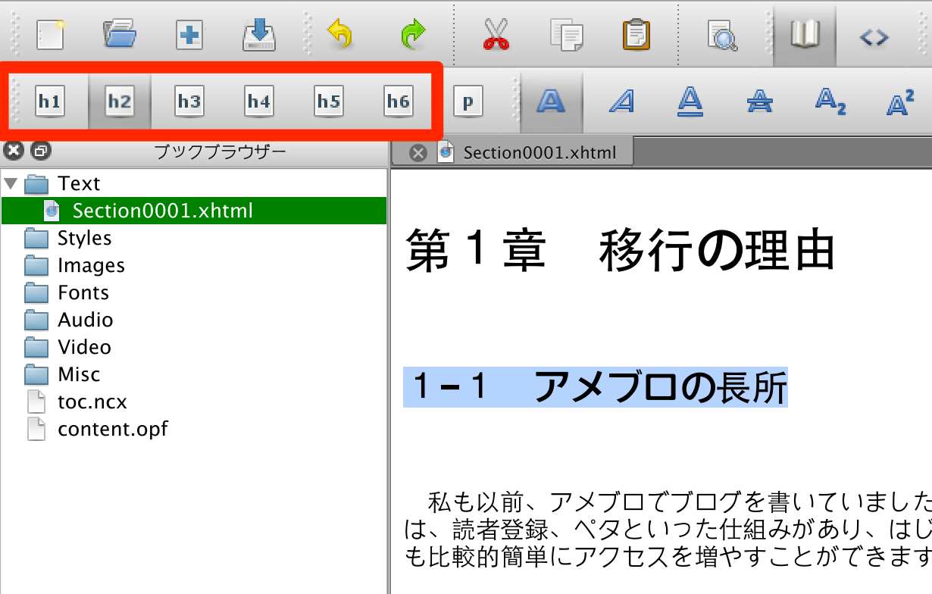The width and height of the screenshot is (932, 594).
Task: Select content.opf in the Book Browser
Action: coord(112,429)
